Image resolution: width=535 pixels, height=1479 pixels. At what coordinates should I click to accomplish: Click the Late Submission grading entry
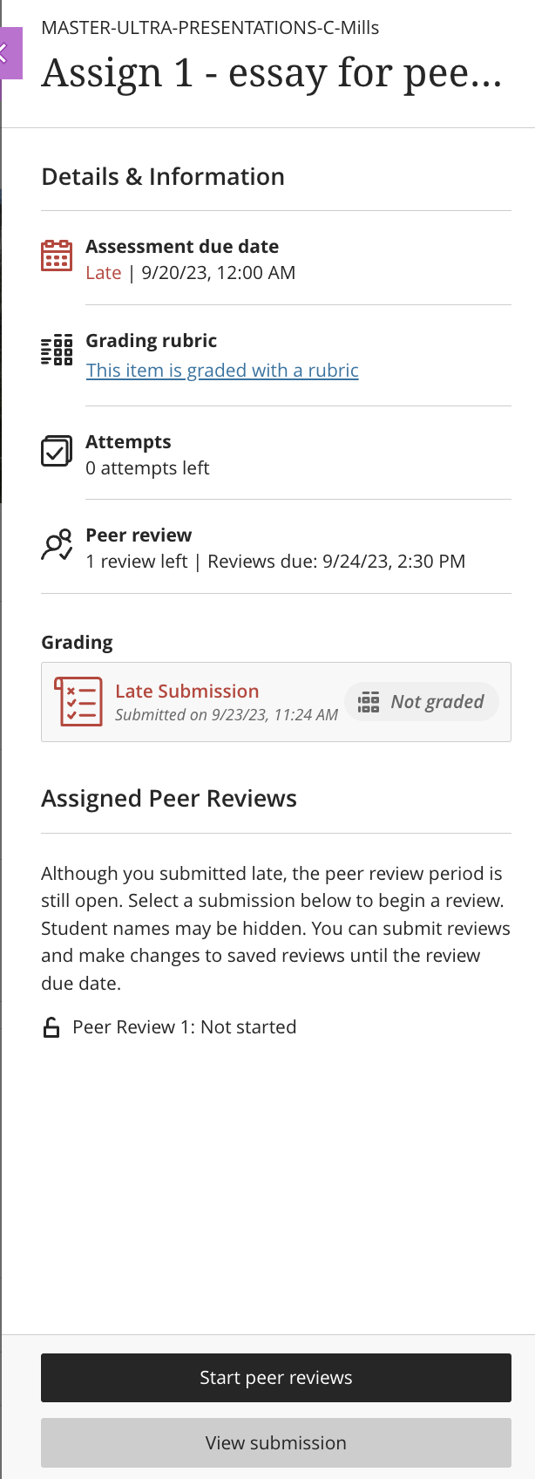[187, 691]
